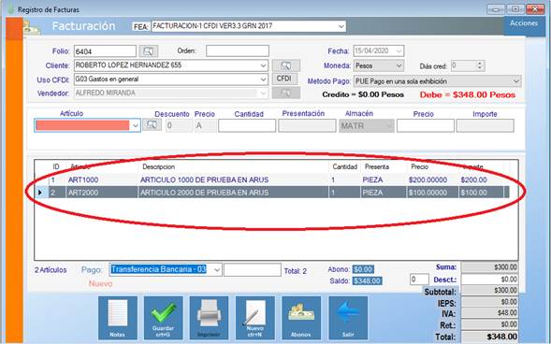Save invoice with Guardar button

click(163, 318)
